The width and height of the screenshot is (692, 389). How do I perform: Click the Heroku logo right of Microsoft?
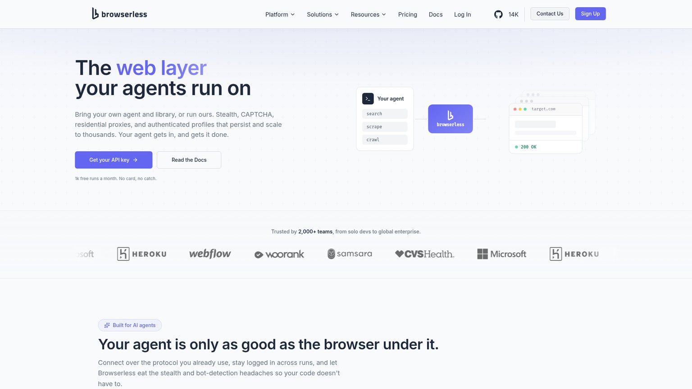[x=574, y=254]
